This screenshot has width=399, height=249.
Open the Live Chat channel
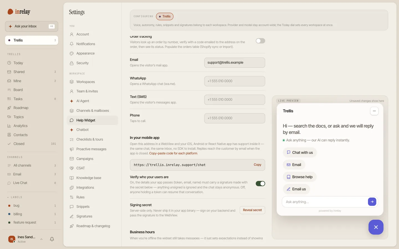(x=32, y=183)
